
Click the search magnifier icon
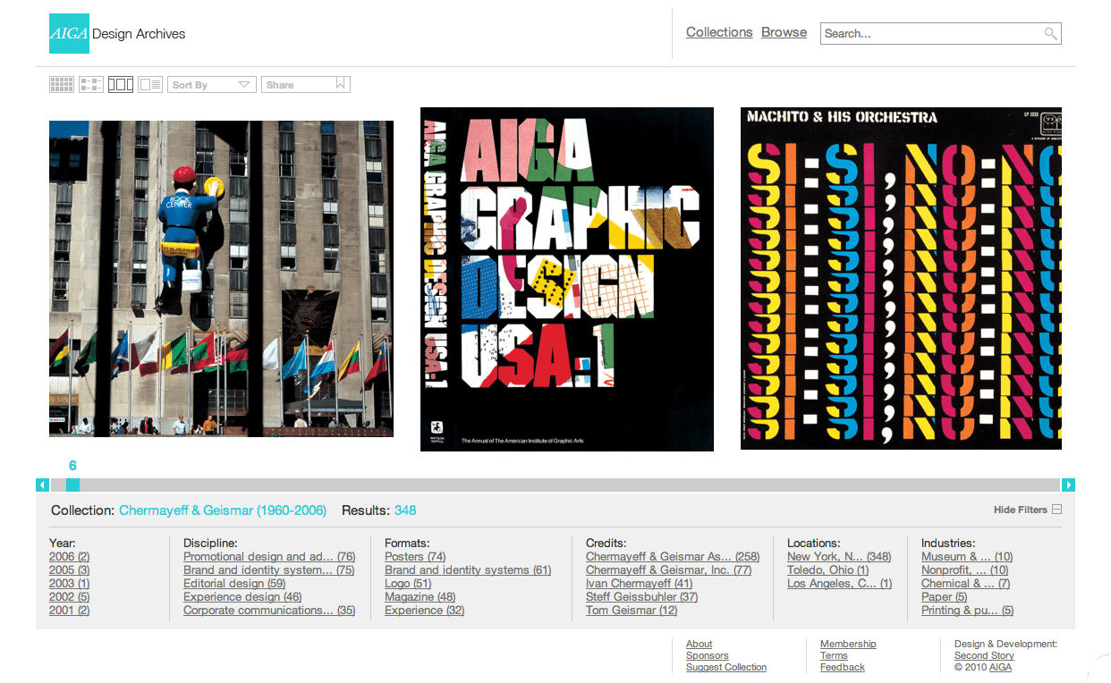point(1050,34)
